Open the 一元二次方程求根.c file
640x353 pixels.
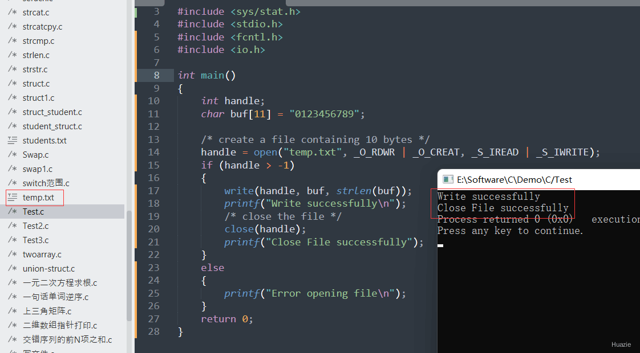60,282
